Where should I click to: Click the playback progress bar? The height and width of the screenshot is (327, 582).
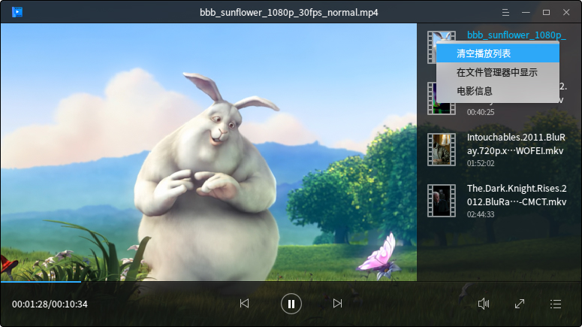click(225, 282)
